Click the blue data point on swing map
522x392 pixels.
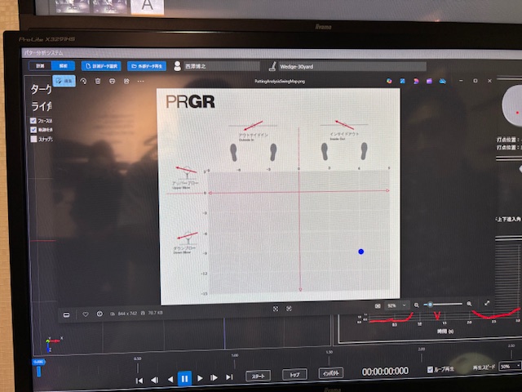361,252
